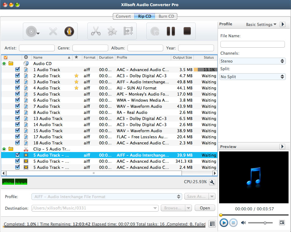
Task: Click the star effects icon
Action: point(112,31)
